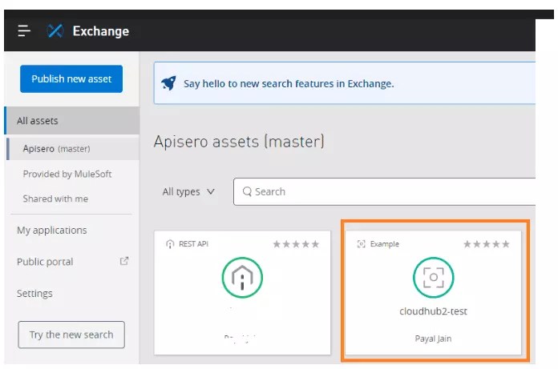Screen dimensions: 558x369
Task: Open Public portal external link icon
Action: [x=123, y=261]
